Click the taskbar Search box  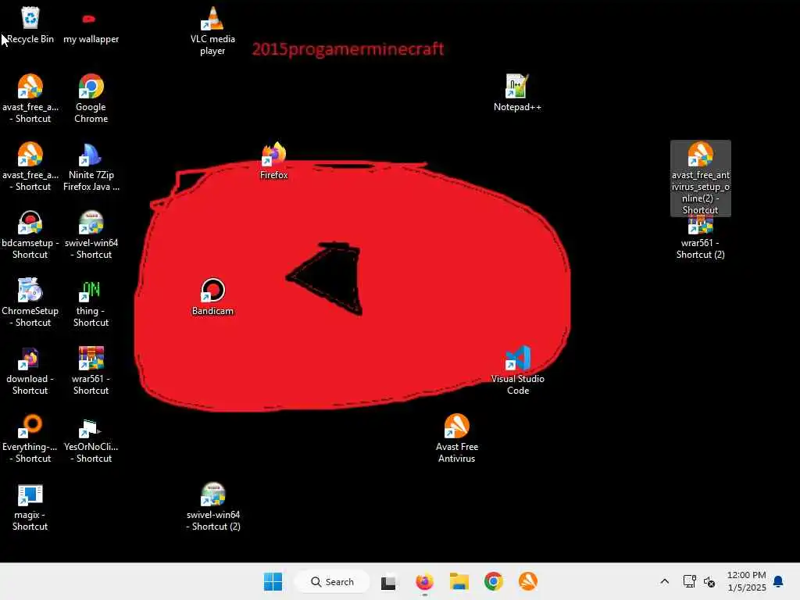click(x=332, y=581)
